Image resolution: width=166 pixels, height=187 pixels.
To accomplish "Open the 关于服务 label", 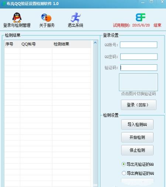I will point(47,25).
